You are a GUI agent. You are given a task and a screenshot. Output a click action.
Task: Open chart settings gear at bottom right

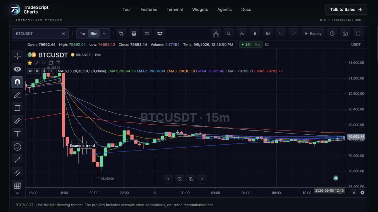[362, 193]
